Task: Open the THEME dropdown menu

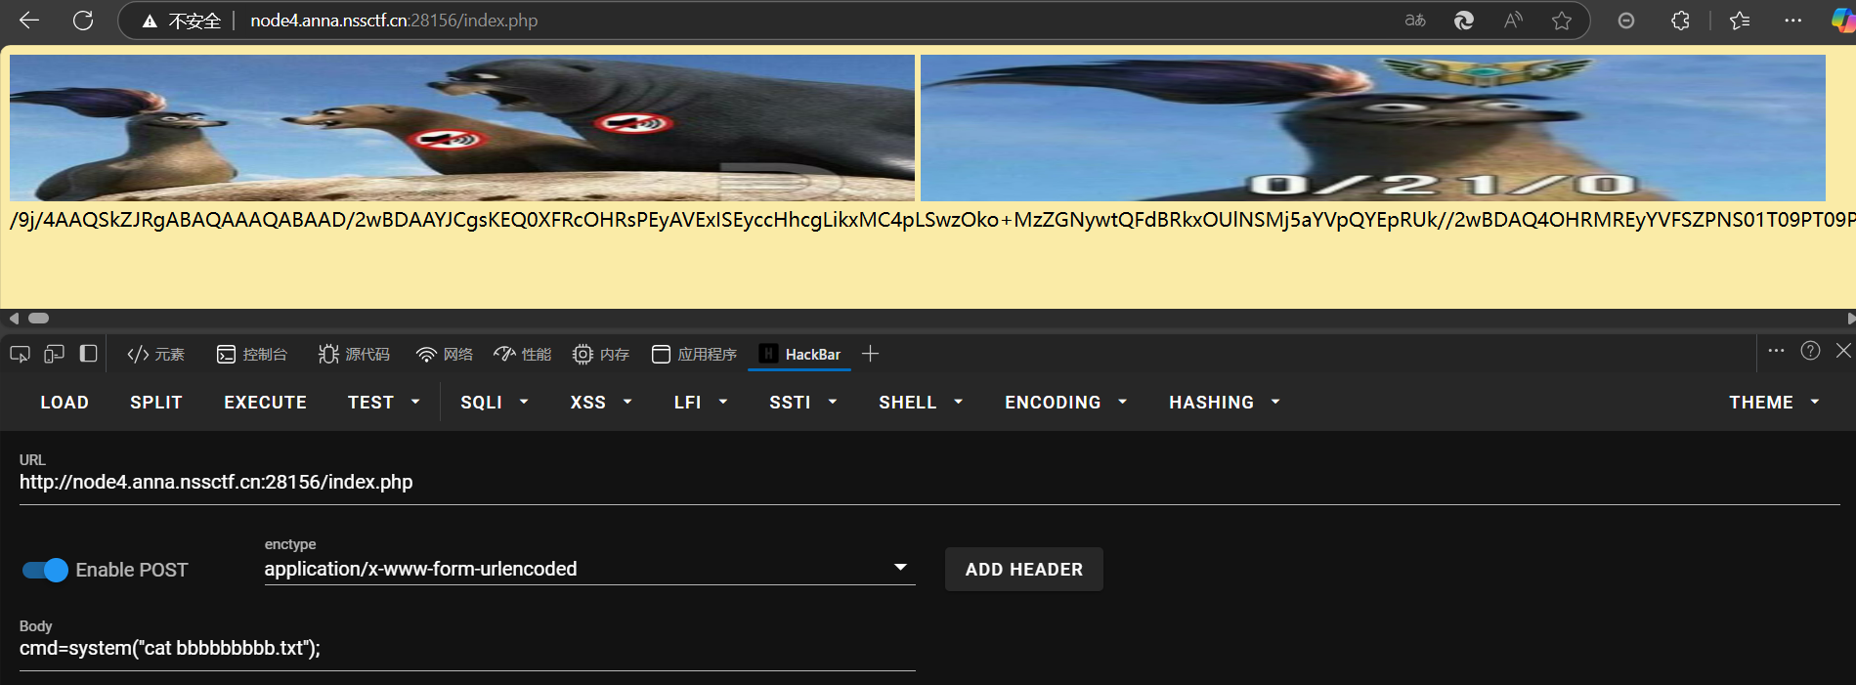Action: tap(1773, 403)
